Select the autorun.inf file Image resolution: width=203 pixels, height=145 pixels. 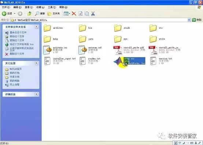tap(90, 50)
